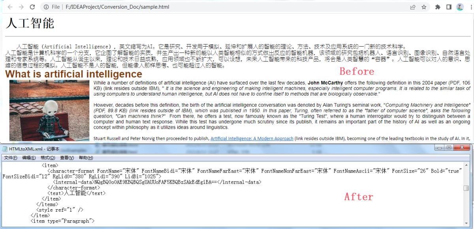The image size is (474, 229).
Task: Click the robot image in the article
Action: pos(49,111)
